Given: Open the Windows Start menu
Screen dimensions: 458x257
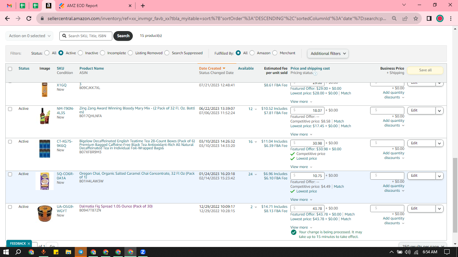Looking at the screenshot, I should click(6, 252).
